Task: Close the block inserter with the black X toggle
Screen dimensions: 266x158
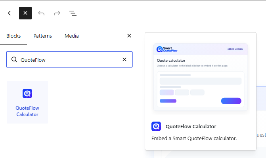Action: (25, 13)
